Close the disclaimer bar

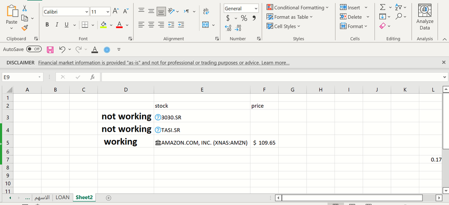444,62
